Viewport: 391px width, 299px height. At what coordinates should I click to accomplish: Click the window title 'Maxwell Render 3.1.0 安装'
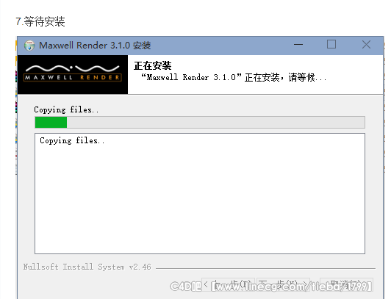pos(95,46)
